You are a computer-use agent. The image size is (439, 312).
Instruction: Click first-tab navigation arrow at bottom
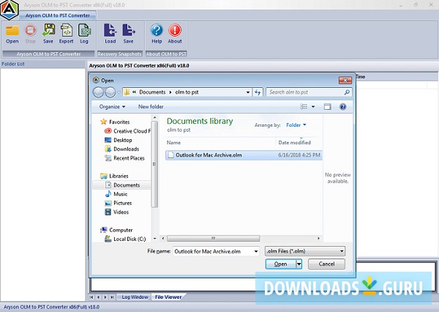(91, 297)
